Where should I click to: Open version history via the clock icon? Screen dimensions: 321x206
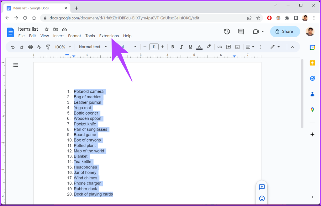(x=227, y=31)
